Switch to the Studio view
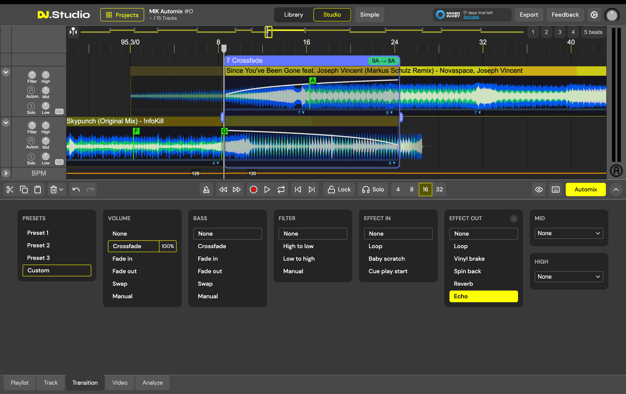 pyautogui.click(x=332, y=15)
